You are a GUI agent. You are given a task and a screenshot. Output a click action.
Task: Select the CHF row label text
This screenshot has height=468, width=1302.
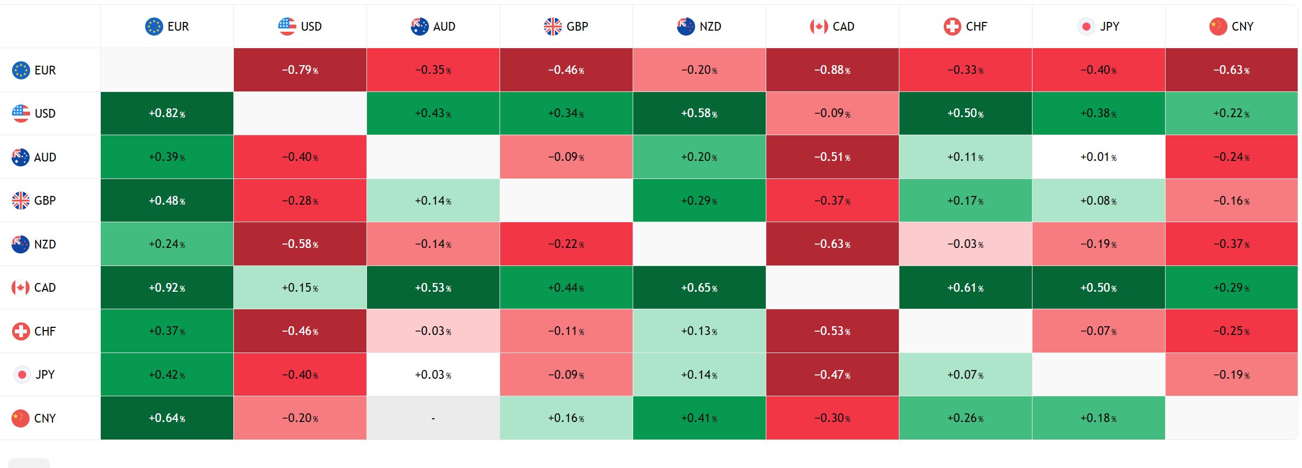tap(45, 331)
